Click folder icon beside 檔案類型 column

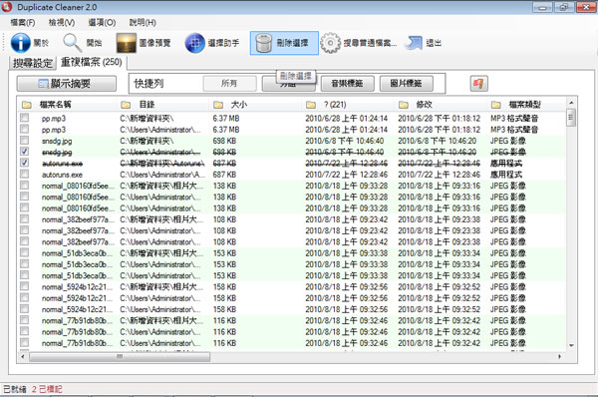coord(495,105)
